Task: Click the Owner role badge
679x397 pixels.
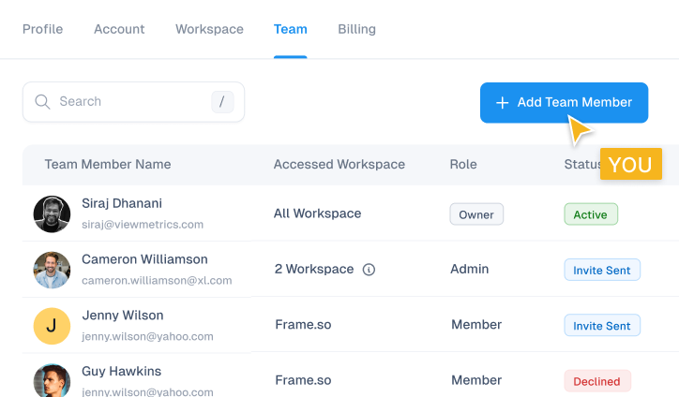Action: [476, 214]
